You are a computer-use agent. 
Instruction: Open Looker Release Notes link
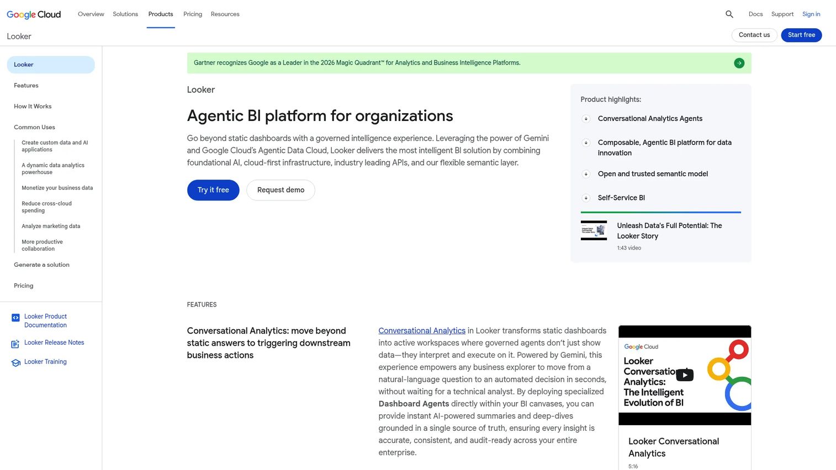click(54, 343)
